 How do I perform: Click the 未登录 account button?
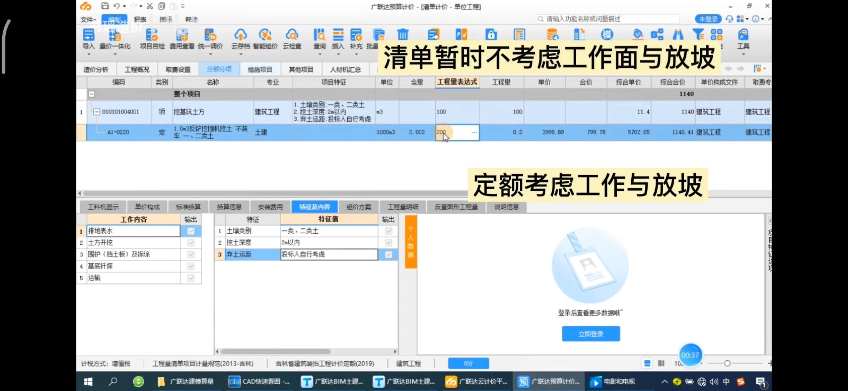click(x=708, y=19)
